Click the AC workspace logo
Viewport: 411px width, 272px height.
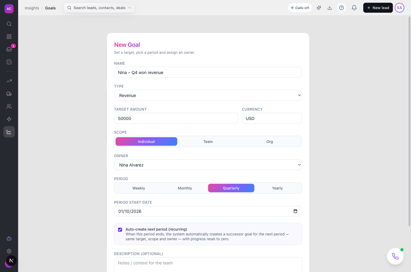pos(9,9)
